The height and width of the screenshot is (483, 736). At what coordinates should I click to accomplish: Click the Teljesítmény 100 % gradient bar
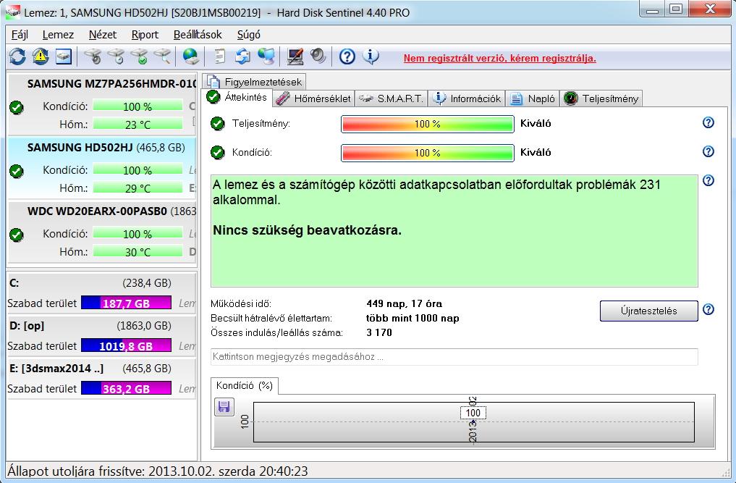click(x=427, y=124)
